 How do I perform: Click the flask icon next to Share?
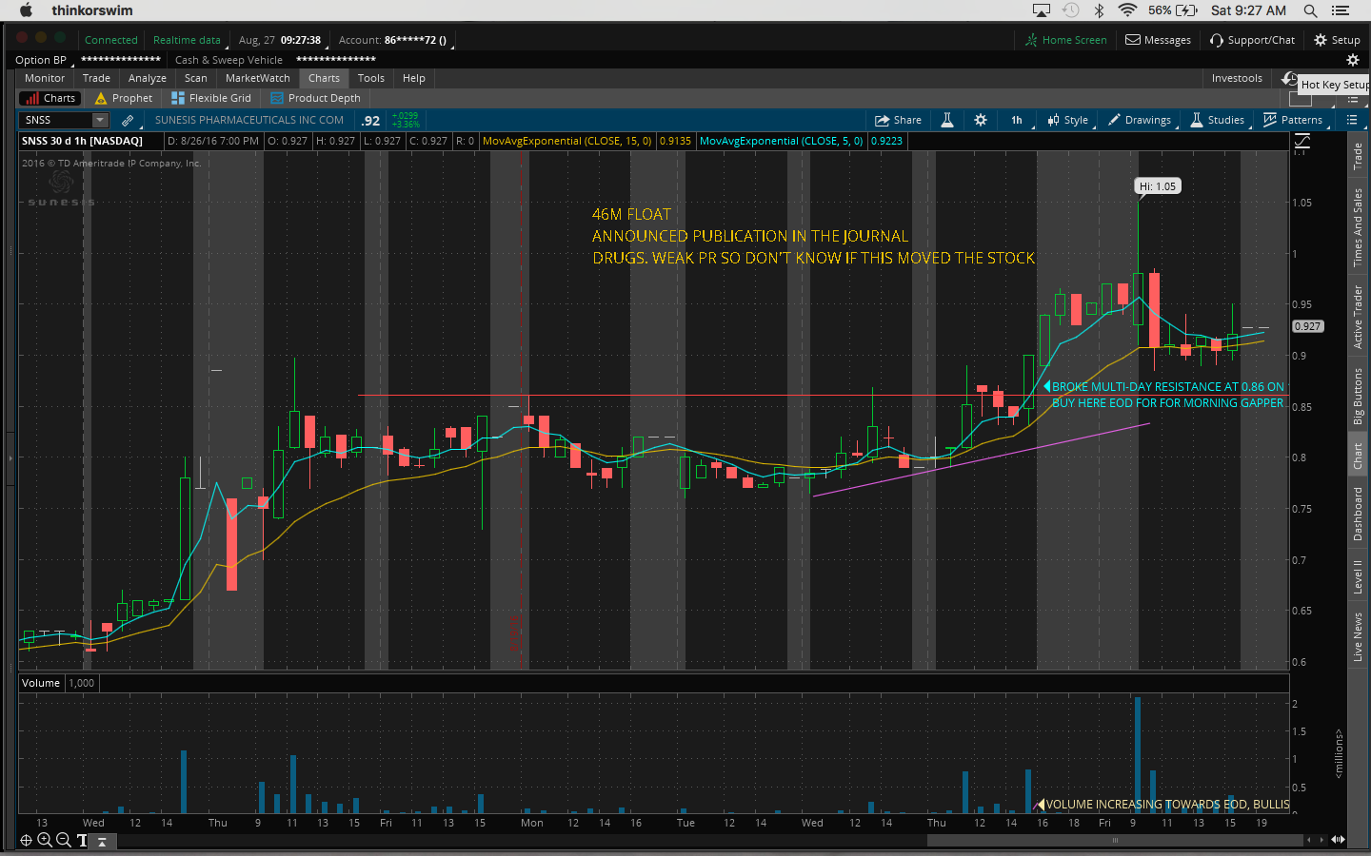tap(947, 120)
